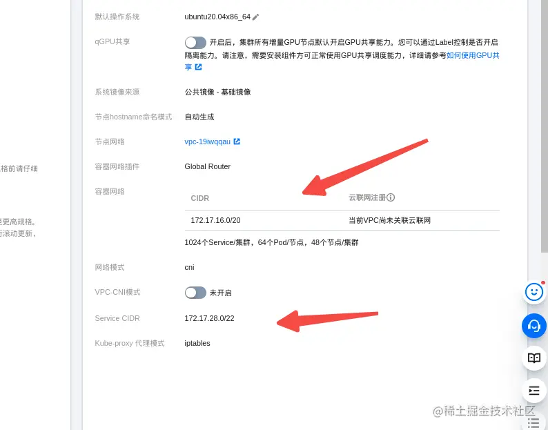
Task: Edit the default operating system pencil icon
Action: [x=256, y=17]
